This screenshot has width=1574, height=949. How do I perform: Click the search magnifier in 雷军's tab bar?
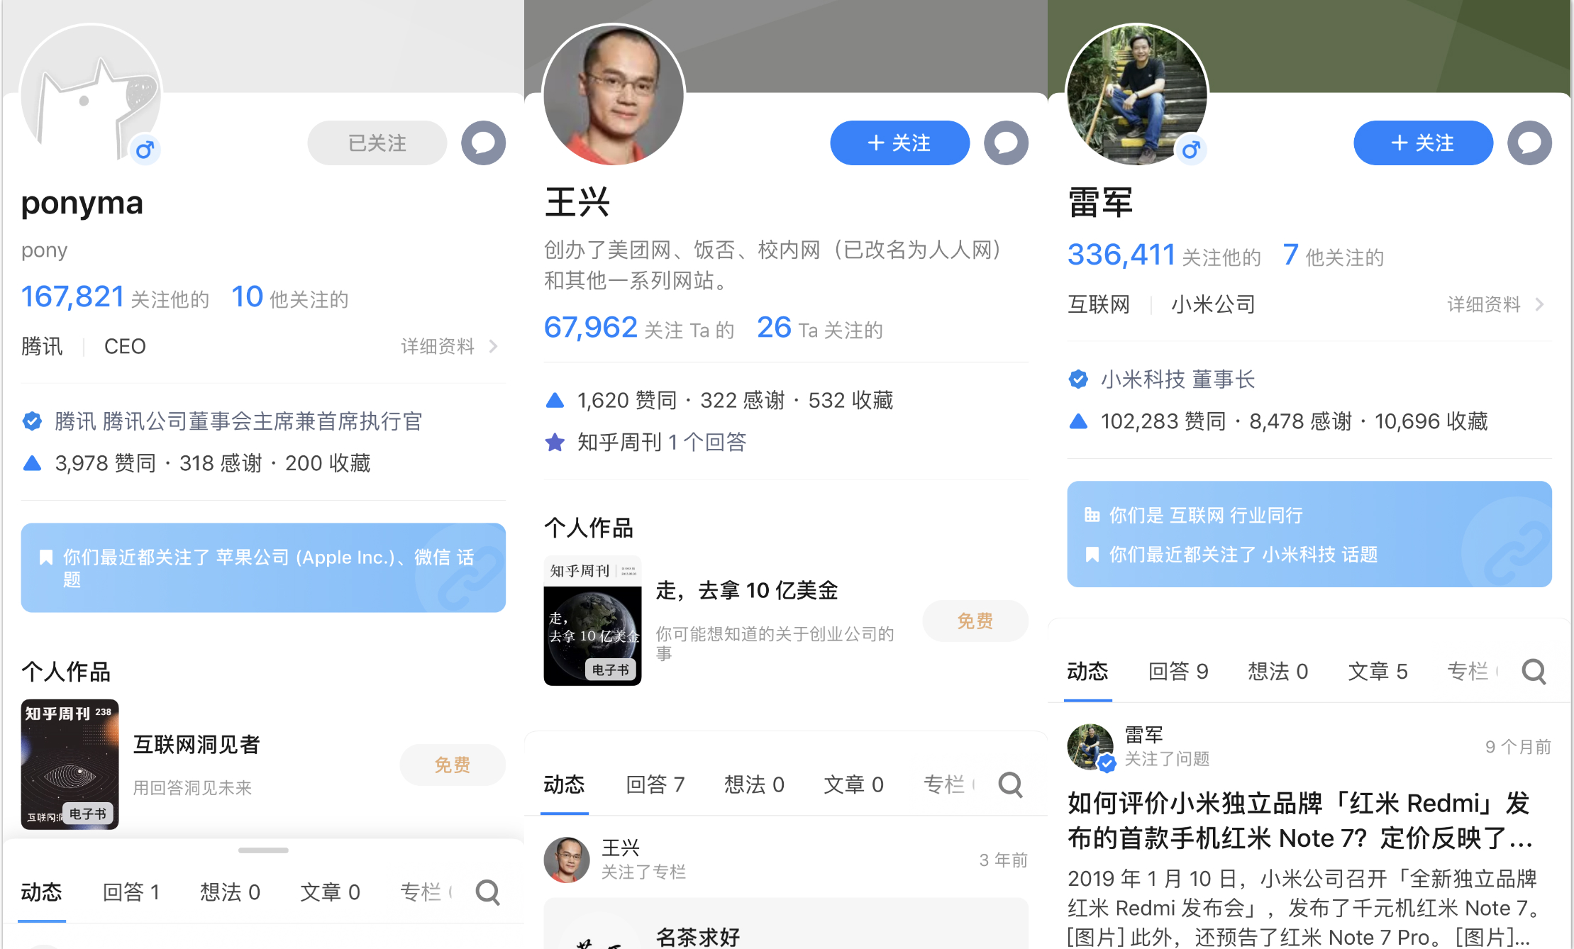pyautogui.click(x=1534, y=671)
